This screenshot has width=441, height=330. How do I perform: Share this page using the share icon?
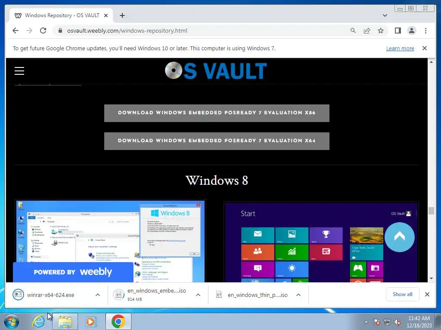367,31
